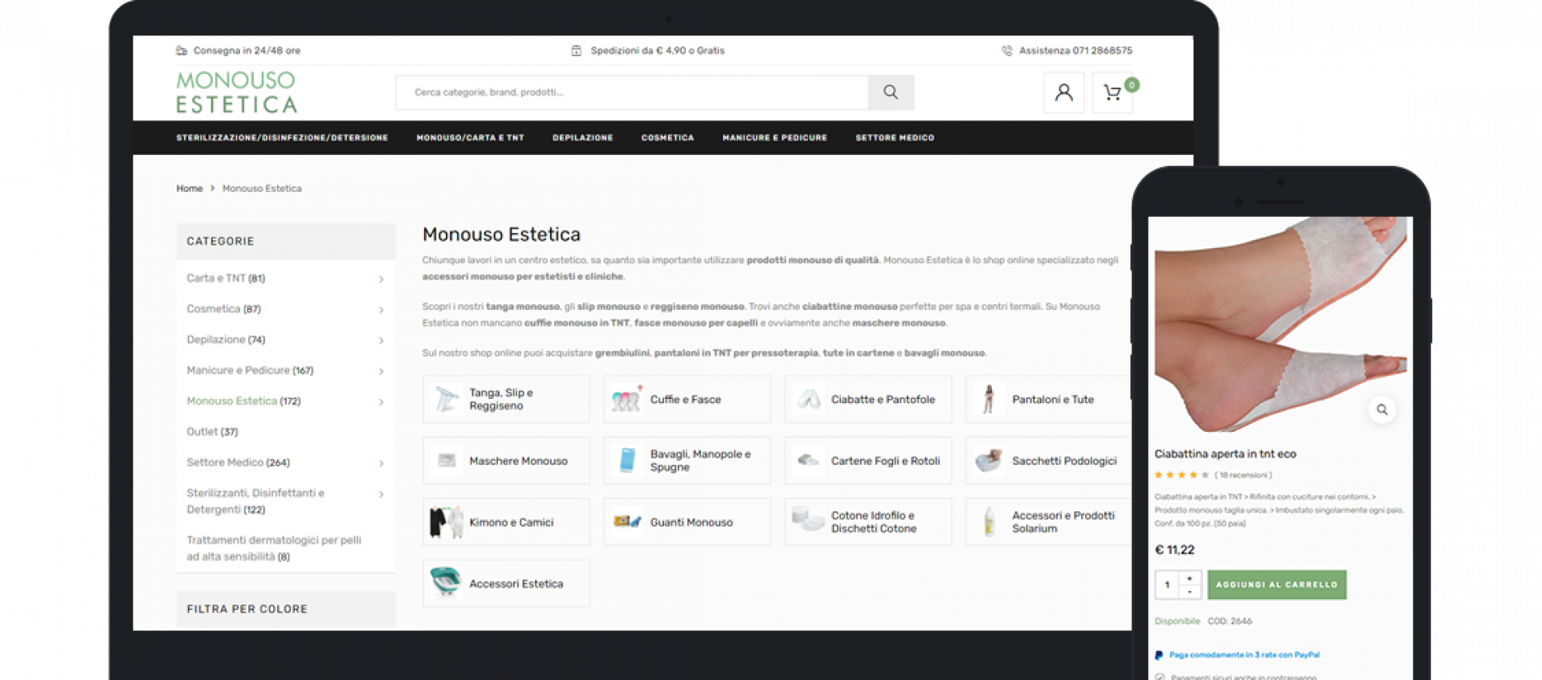Screen dimensions: 1542x680
Task: Open the Depilazione nav menu
Action: [582, 138]
